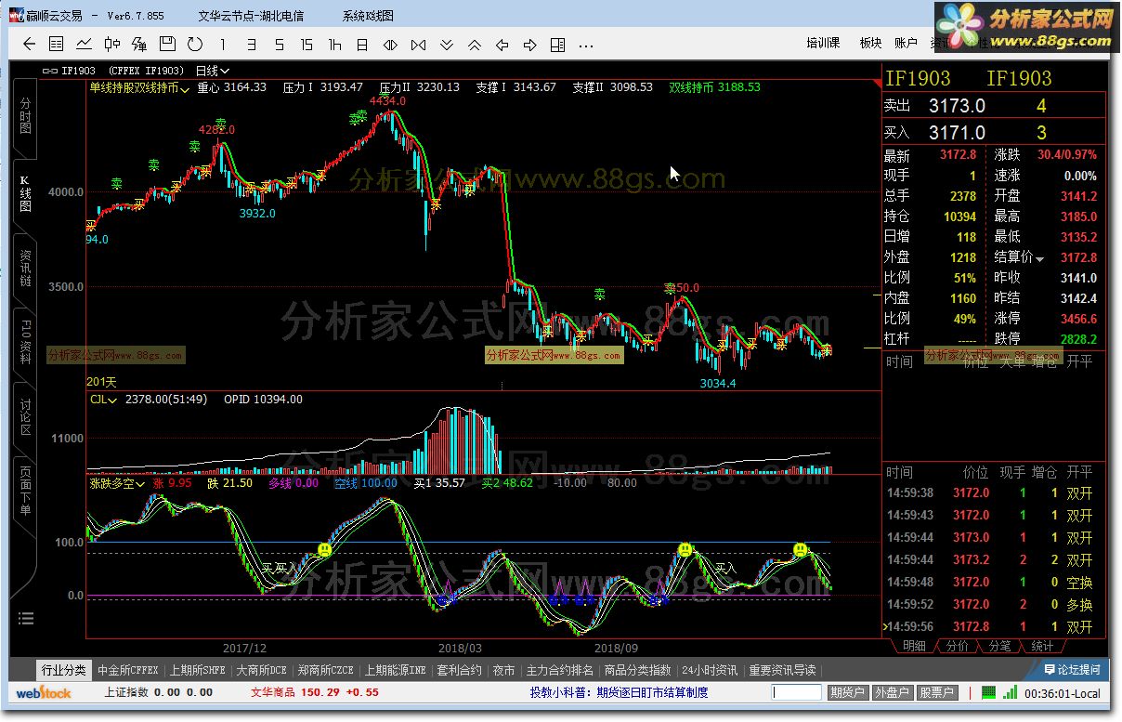Refresh data with the circular arrow icon
Viewport: 1122px width, 722px height.
(194, 44)
